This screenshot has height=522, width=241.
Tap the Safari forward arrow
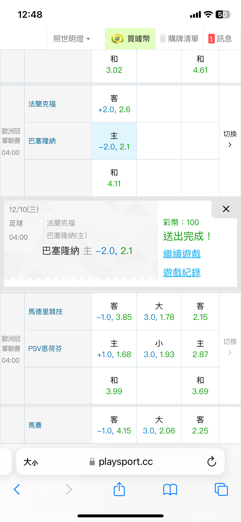(69, 489)
